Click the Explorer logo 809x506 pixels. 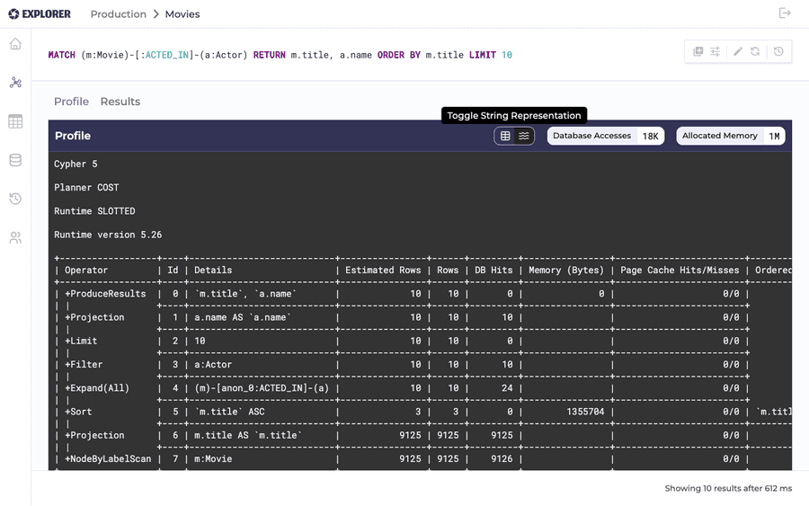(x=40, y=13)
